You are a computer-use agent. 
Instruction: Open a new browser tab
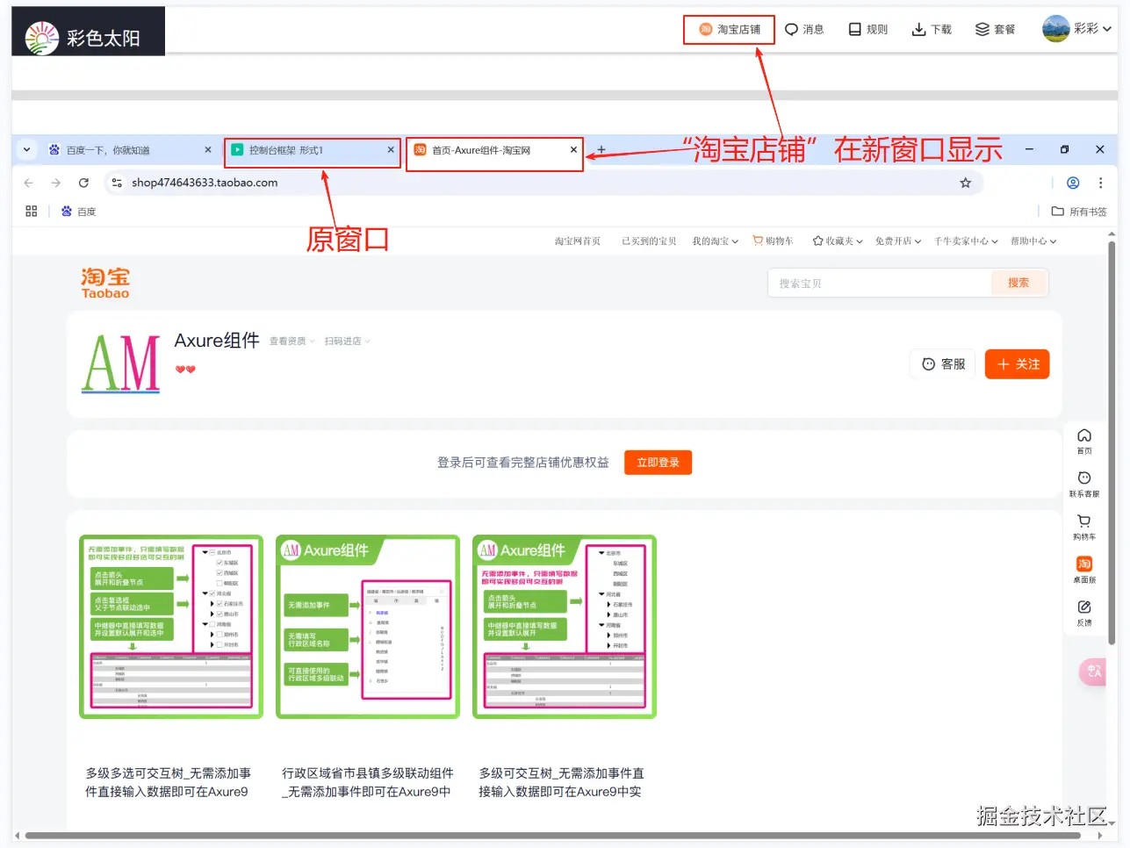(601, 150)
